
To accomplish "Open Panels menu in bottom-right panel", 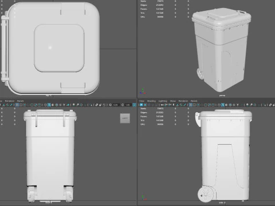I will [194, 101].
